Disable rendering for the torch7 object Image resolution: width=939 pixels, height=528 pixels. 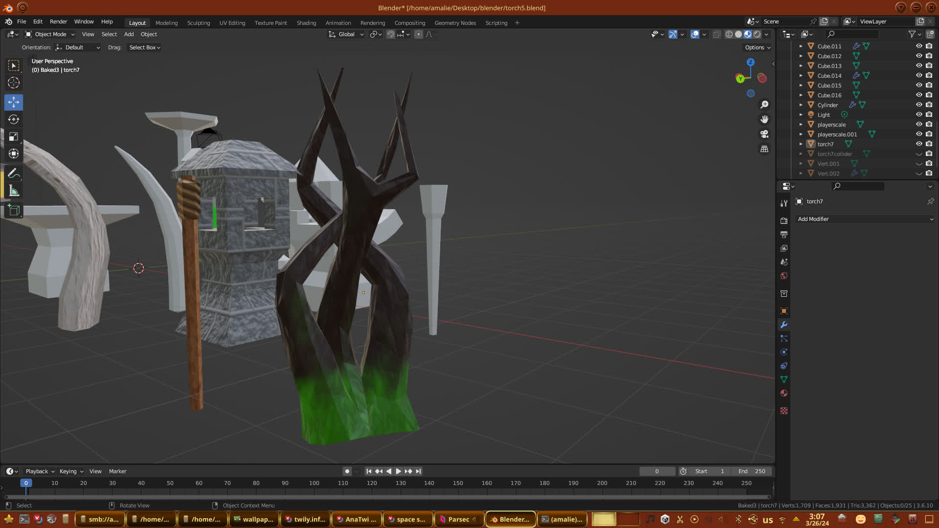tap(929, 144)
